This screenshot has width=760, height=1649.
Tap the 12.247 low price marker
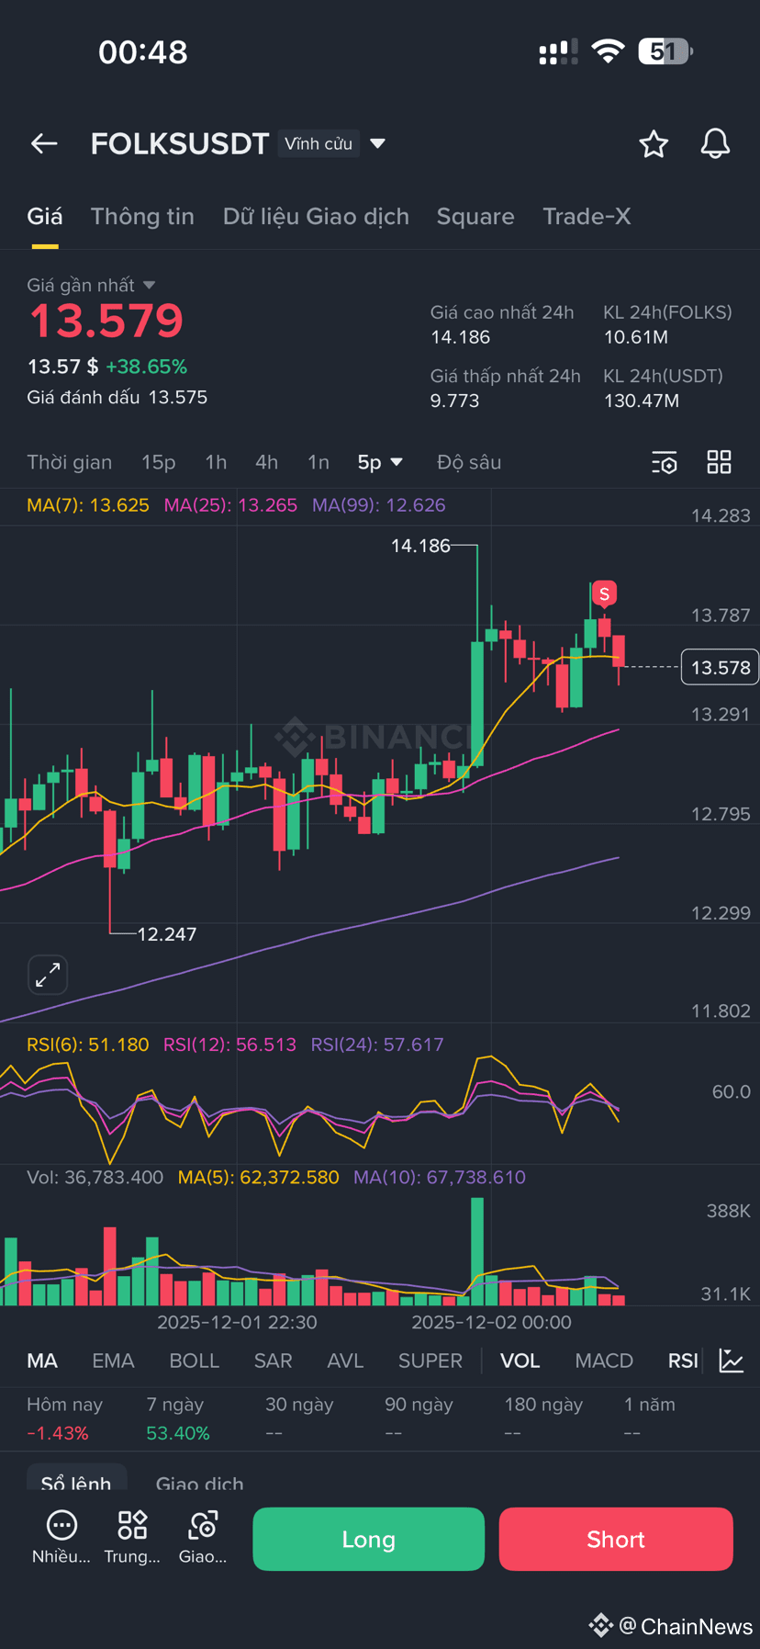pyautogui.click(x=167, y=934)
